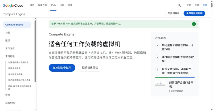Click the 登录 sign-in link

point(205,5)
